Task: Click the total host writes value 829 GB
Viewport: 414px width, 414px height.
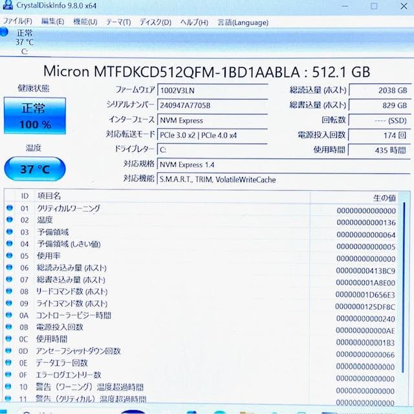Action: point(380,105)
